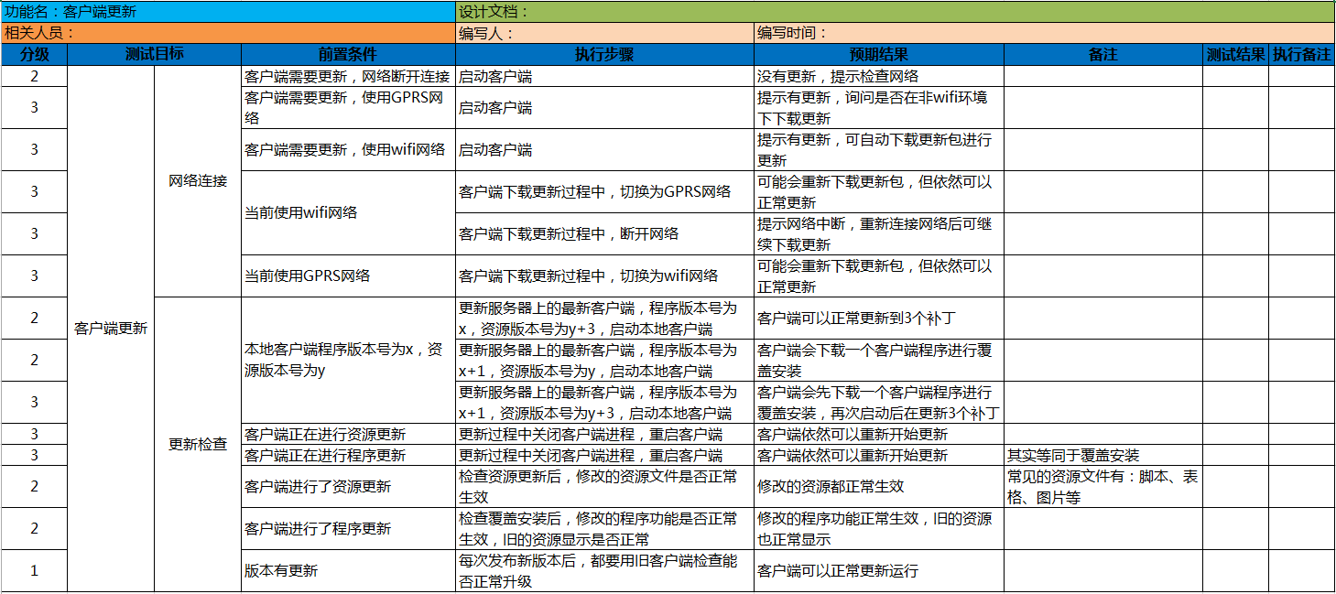
Task: Select the "当前使用wifi网络" precondition cell
Action: coord(348,212)
